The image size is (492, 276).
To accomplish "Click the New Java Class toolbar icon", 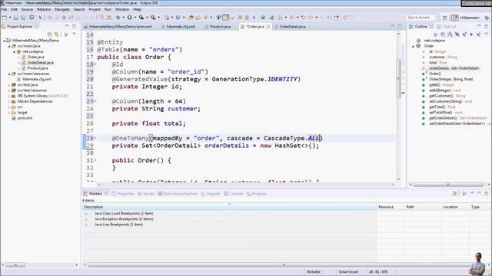I will (x=178, y=18).
